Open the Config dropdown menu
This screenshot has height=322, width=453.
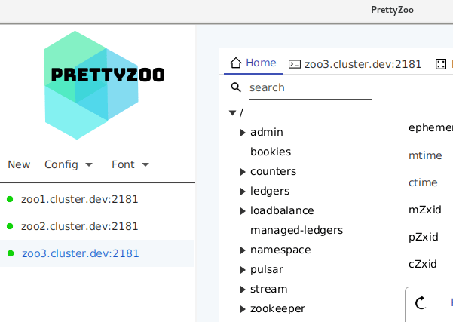coord(68,164)
